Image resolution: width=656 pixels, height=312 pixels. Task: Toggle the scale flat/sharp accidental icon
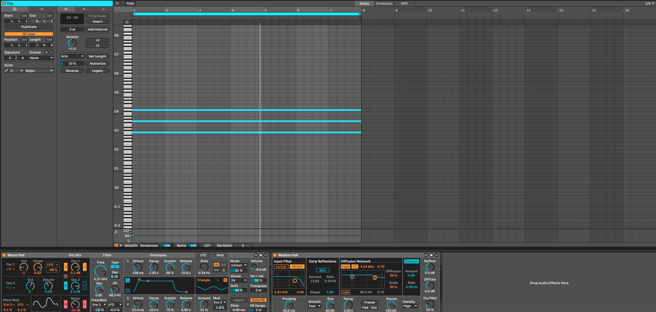6,71
